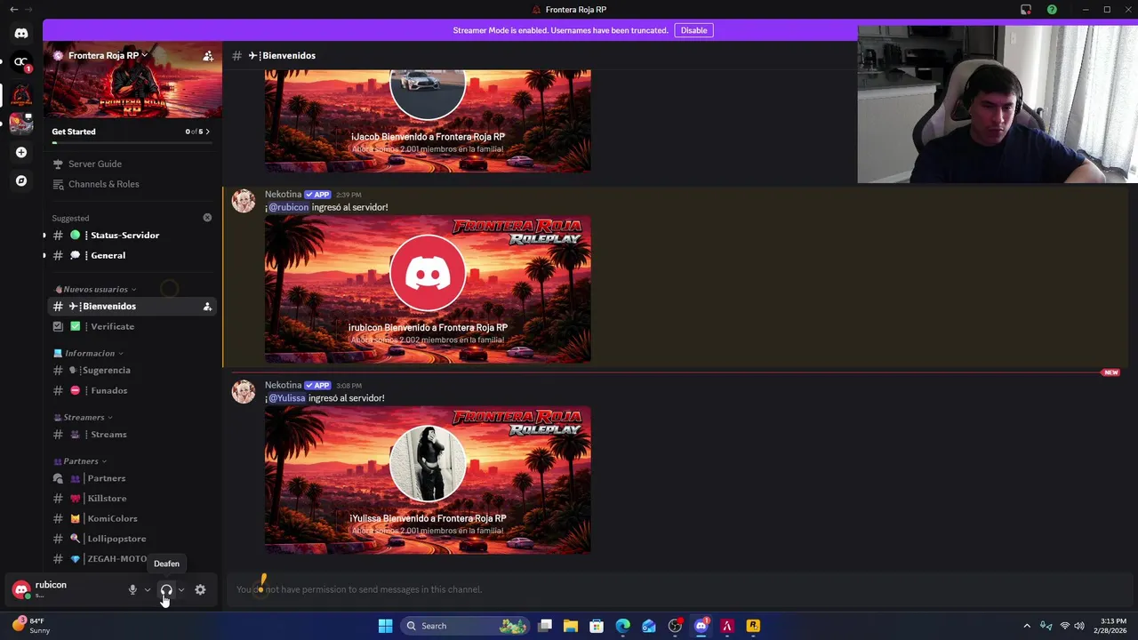This screenshot has width=1138, height=640.
Task: Open Server Guide
Action: coord(131,164)
